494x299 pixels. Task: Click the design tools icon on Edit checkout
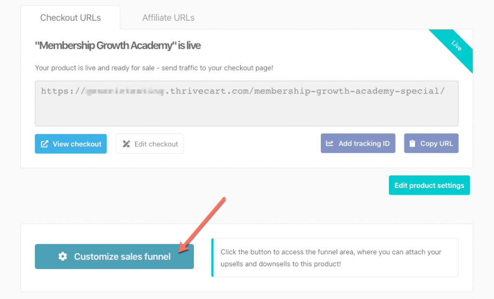click(126, 144)
